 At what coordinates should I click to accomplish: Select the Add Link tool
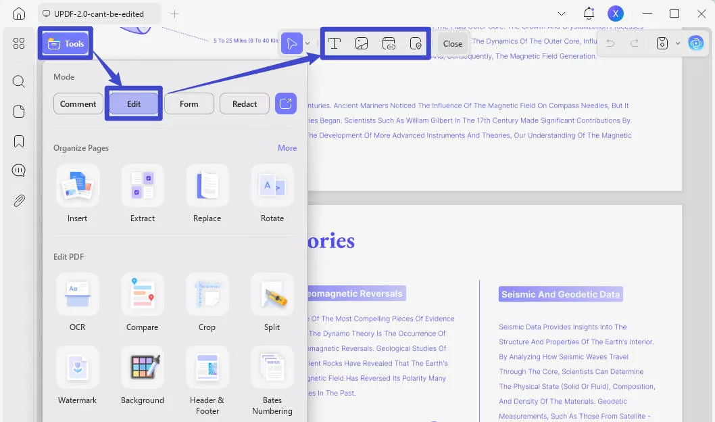[x=389, y=43]
